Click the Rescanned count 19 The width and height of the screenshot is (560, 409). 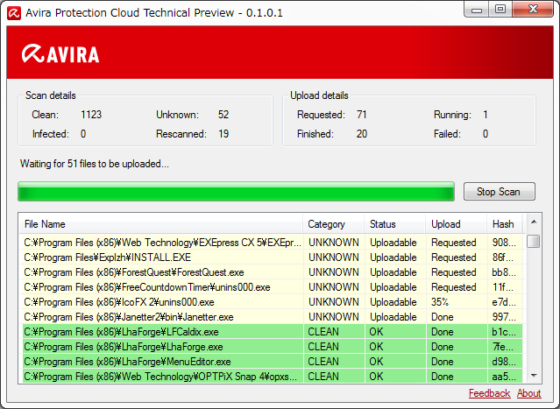coord(223,134)
